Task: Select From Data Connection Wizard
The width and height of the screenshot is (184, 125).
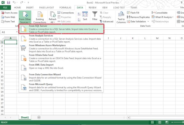Action: coord(61,78)
